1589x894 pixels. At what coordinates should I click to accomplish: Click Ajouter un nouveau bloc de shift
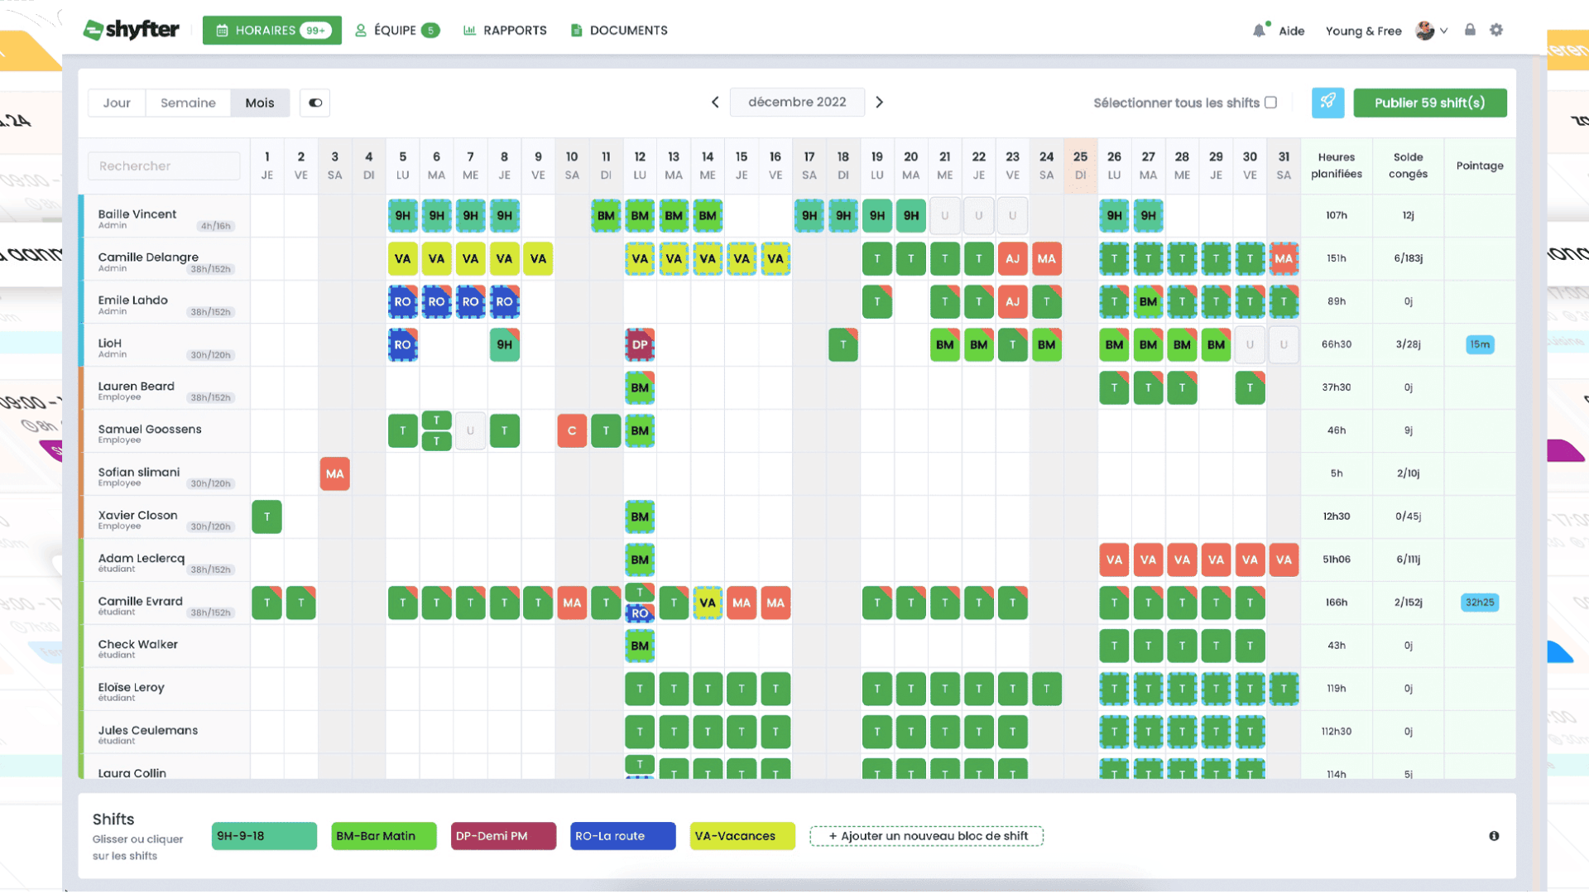point(925,836)
